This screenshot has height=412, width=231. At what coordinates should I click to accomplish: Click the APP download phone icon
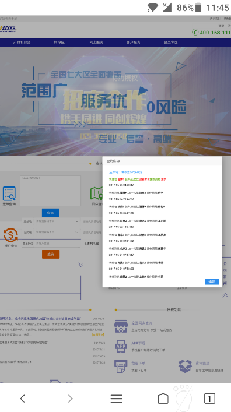coord(121,346)
